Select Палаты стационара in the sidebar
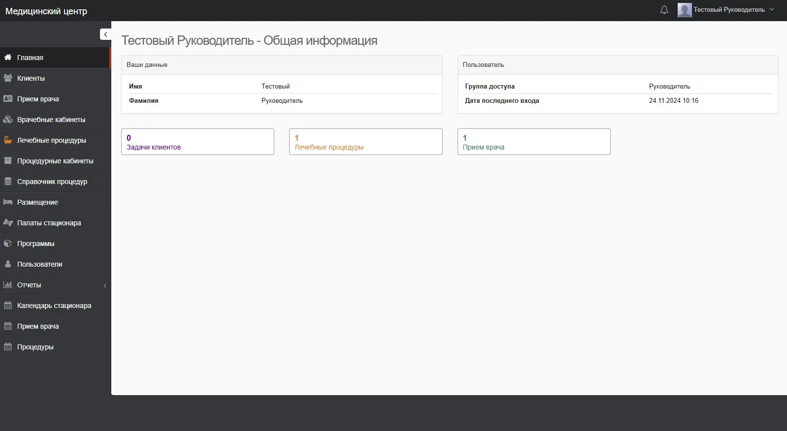 pyautogui.click(x=49, y=223)
